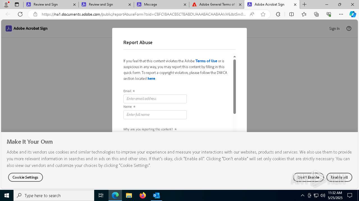Close the Message tab

pos(185,4)
